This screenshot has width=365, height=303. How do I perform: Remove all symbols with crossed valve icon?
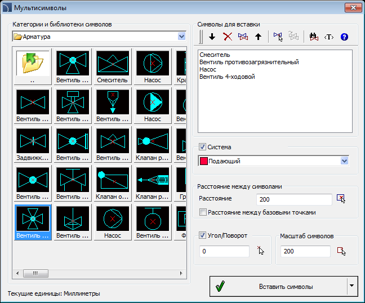click(243, 37)
